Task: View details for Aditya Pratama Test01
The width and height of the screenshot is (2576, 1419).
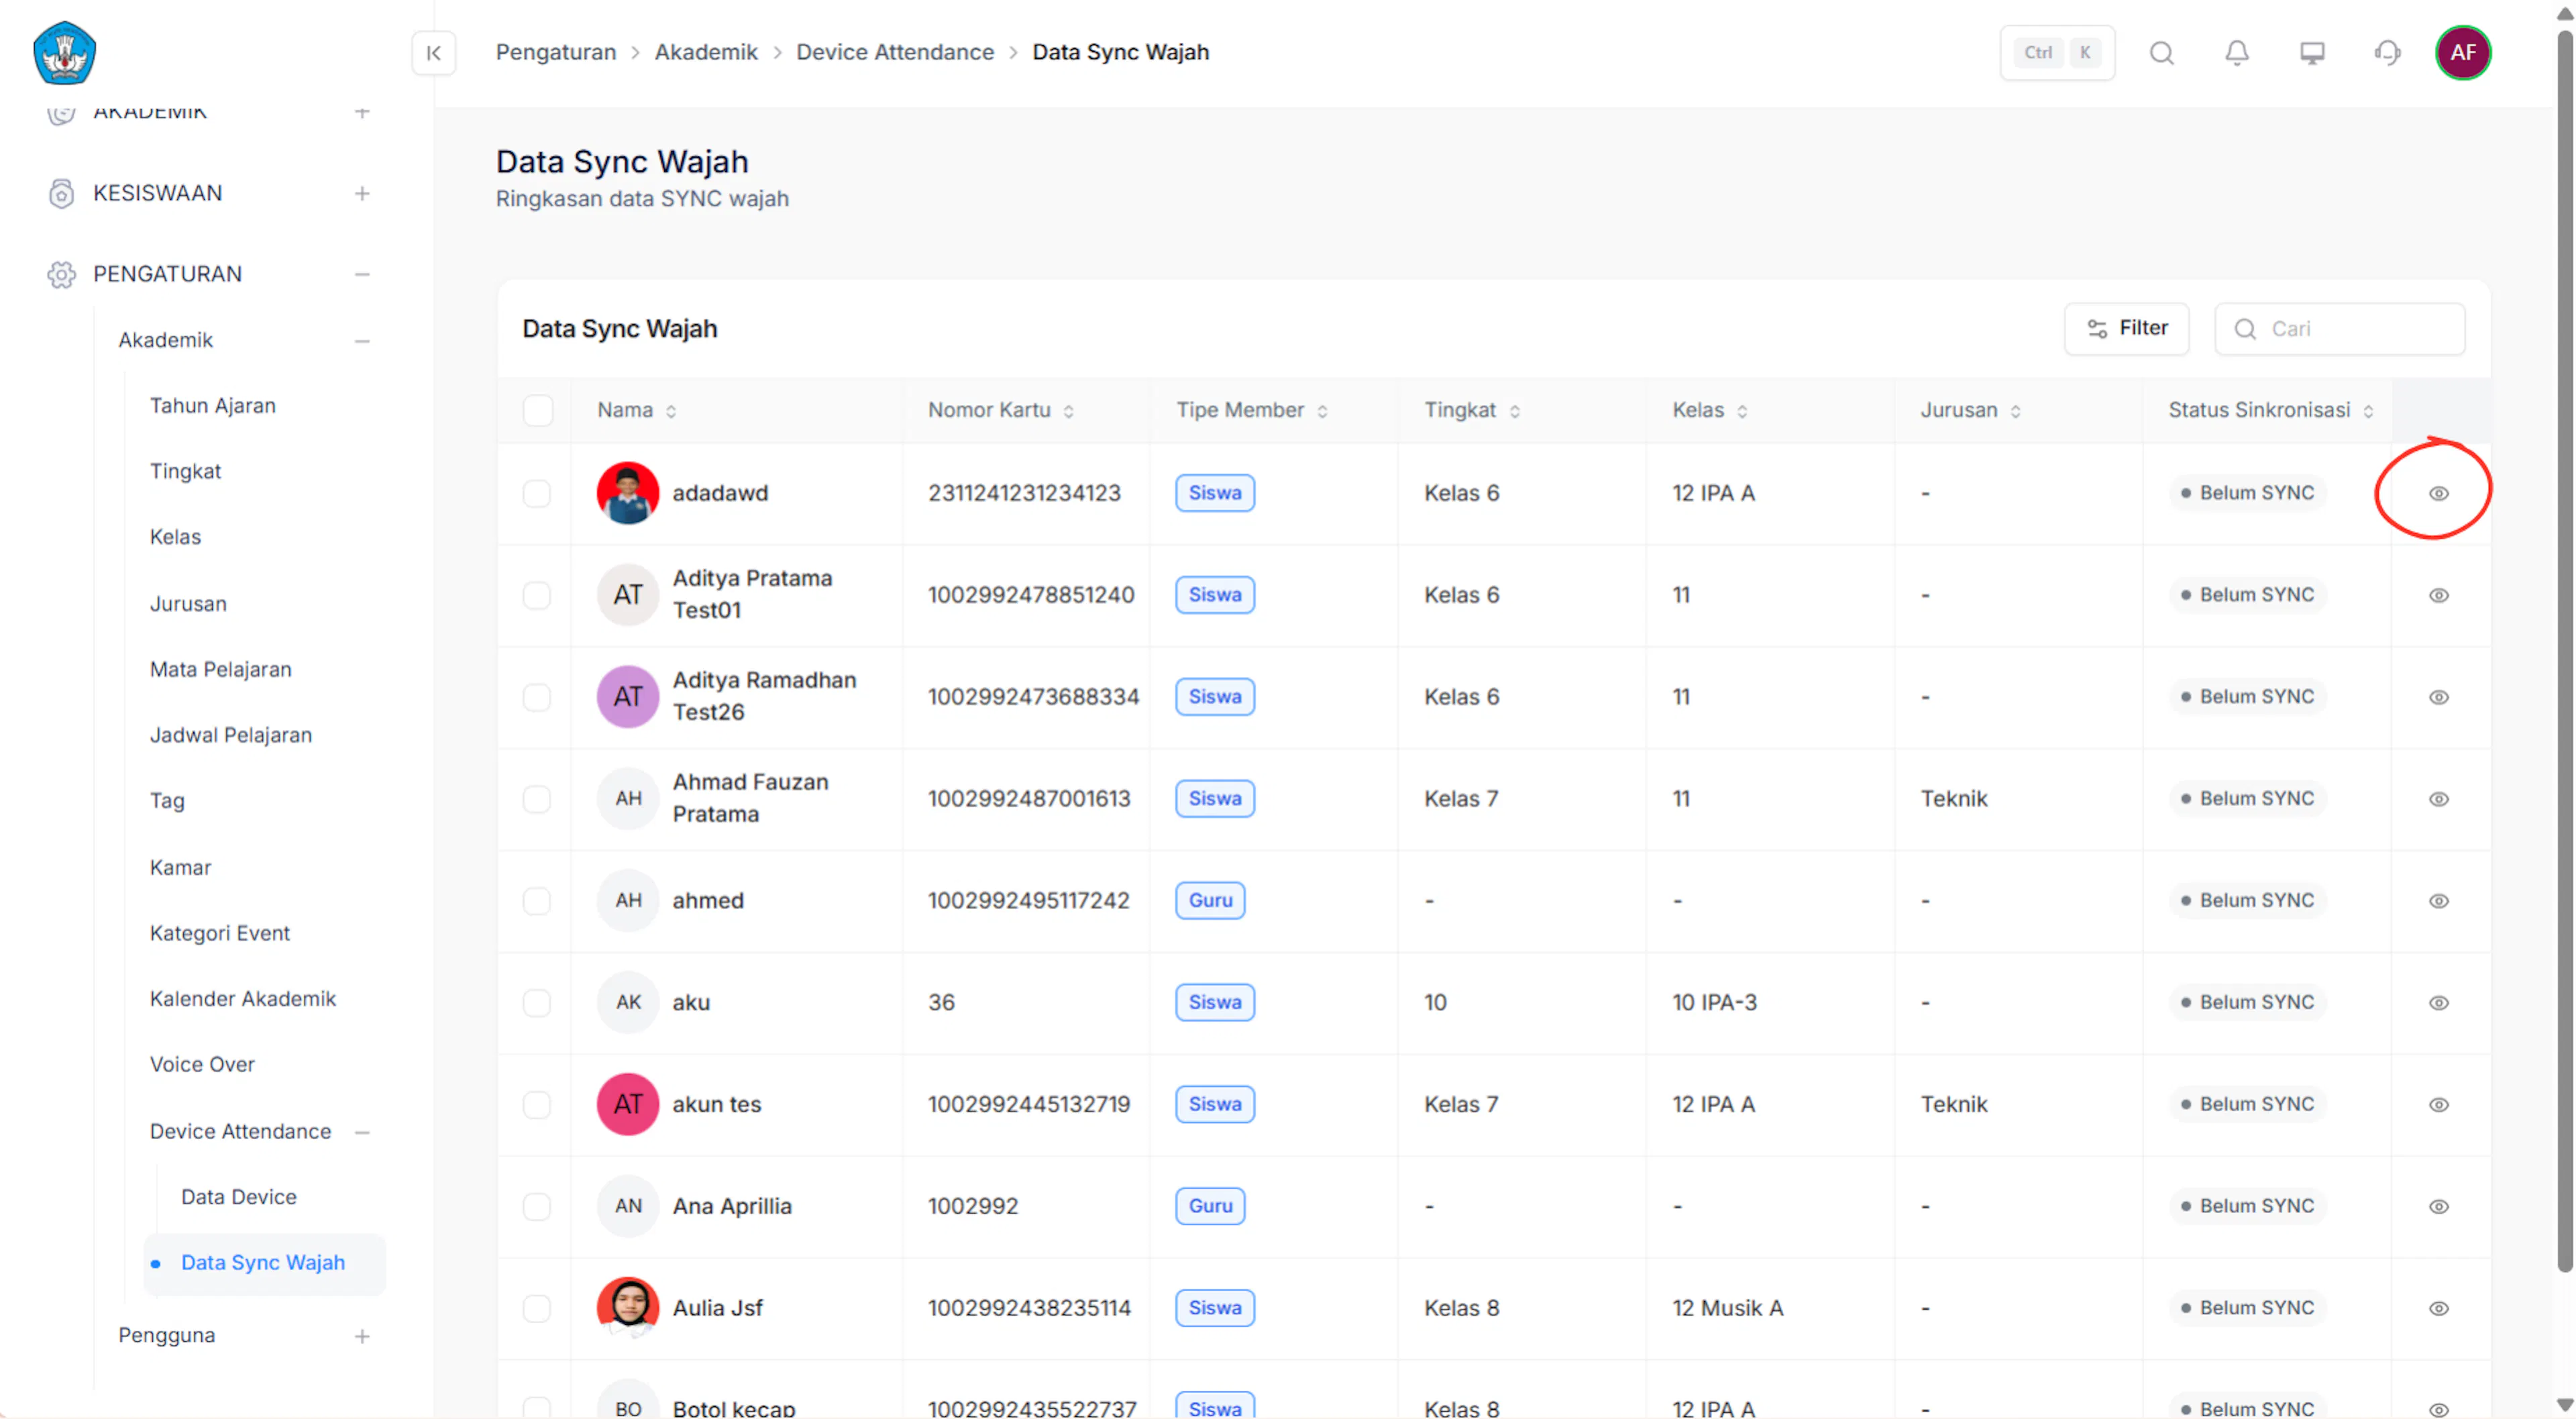Action: [2438, 596]
